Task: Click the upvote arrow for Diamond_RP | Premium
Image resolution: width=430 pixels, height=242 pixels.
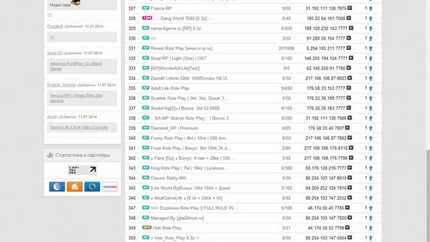Action: point(371,128)
